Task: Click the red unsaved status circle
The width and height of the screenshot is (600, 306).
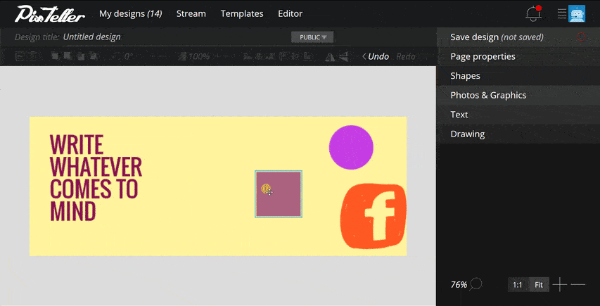Action: [581, 37]
